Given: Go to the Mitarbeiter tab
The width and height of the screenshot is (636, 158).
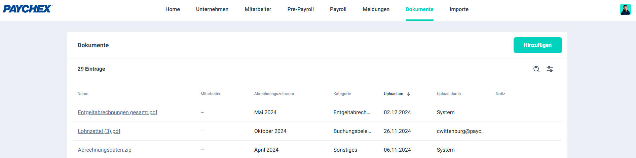Looking at the screenshot, I should click(258, 9).
